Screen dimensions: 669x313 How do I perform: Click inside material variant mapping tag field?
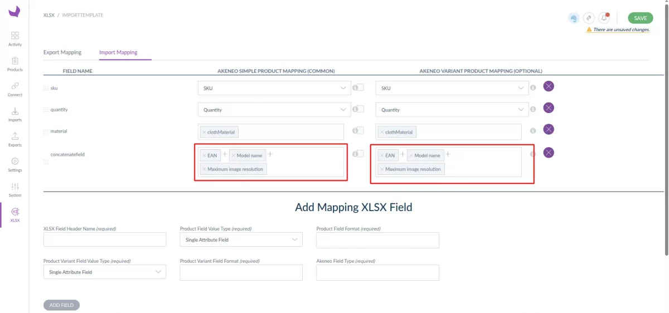449,132
